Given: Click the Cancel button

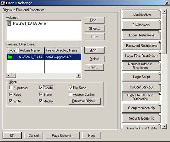Looking at the screenshot, I should point(33,136).
